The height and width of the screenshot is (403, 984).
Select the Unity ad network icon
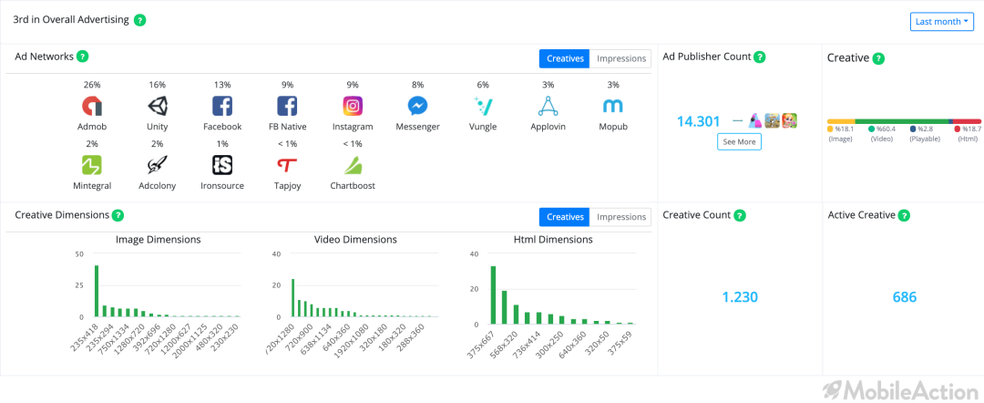(158, 106)
